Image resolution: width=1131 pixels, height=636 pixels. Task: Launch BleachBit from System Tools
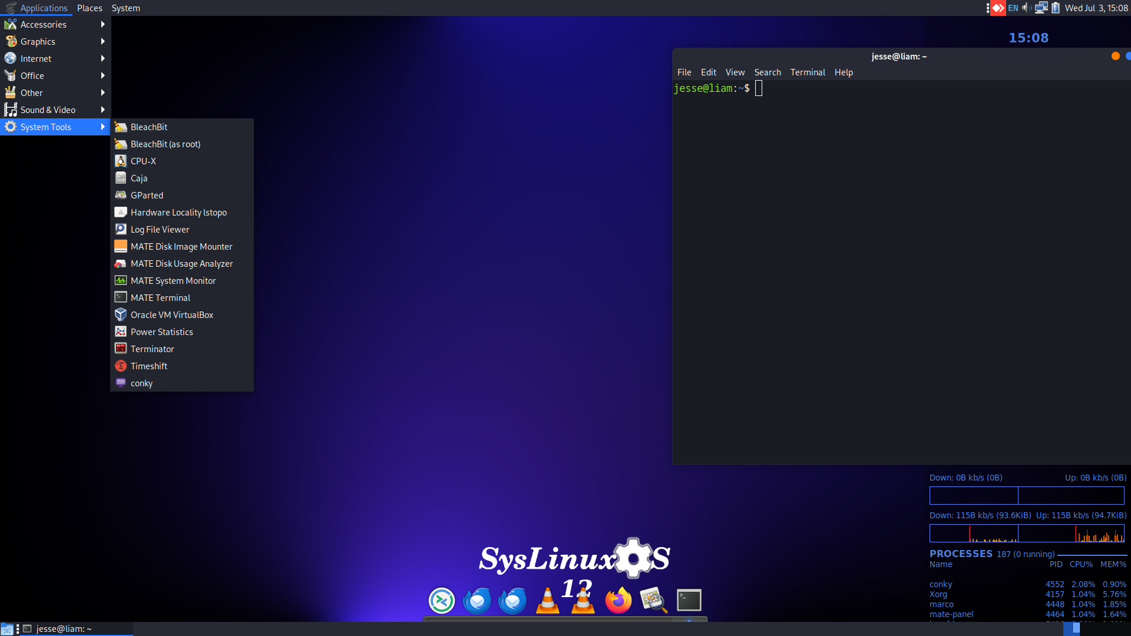[x=182, y=127]
